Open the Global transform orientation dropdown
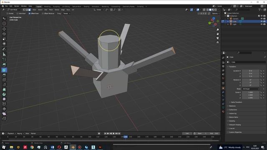Screen dimensions: 267x150 pyautogui.click(x=98, y=10)
